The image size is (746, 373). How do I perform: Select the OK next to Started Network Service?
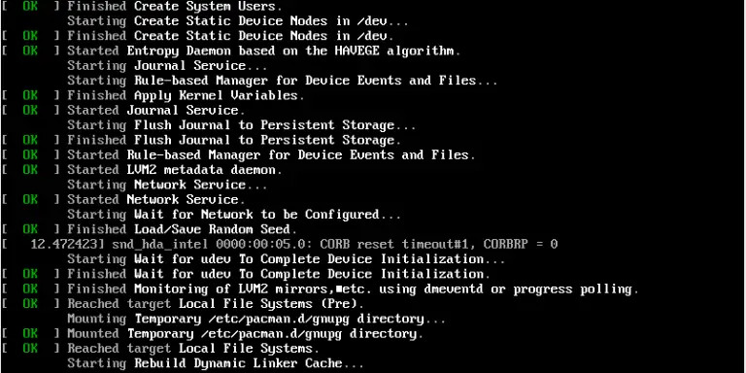[30, 199]
